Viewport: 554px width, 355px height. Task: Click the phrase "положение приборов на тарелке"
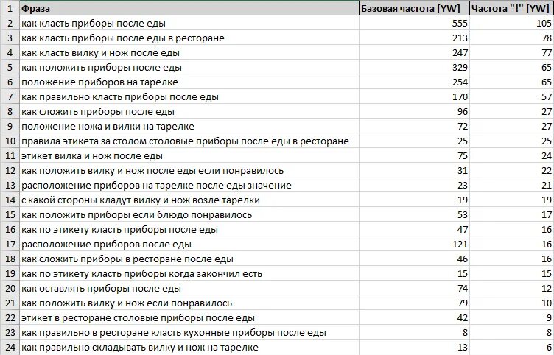(99, 82)
